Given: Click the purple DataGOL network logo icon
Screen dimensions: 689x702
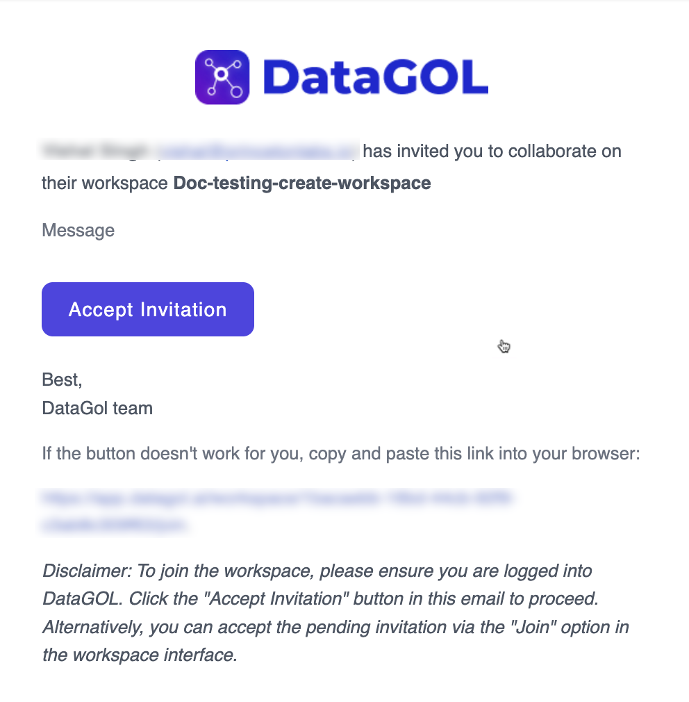Looking at the screenshot, I should (x=222, y=77).
